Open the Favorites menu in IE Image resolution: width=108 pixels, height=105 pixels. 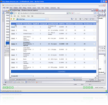click(23, 16)
